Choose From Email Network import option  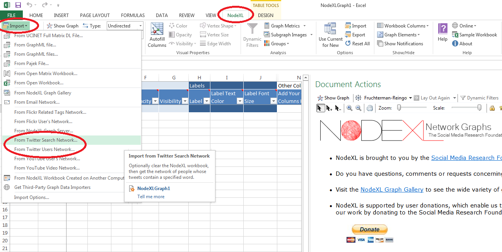pyautogui.click(x=72, y=102)
